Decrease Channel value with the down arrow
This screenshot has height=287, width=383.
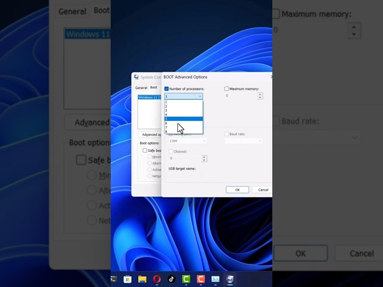(x=205, y=160)
